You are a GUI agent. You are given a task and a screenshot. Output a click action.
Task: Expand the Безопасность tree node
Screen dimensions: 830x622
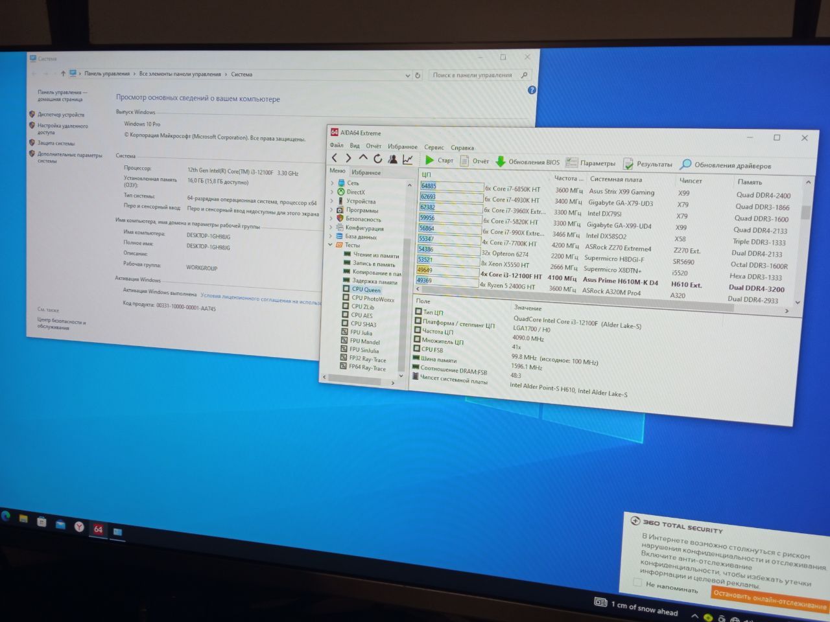click(x=331, y=218)
